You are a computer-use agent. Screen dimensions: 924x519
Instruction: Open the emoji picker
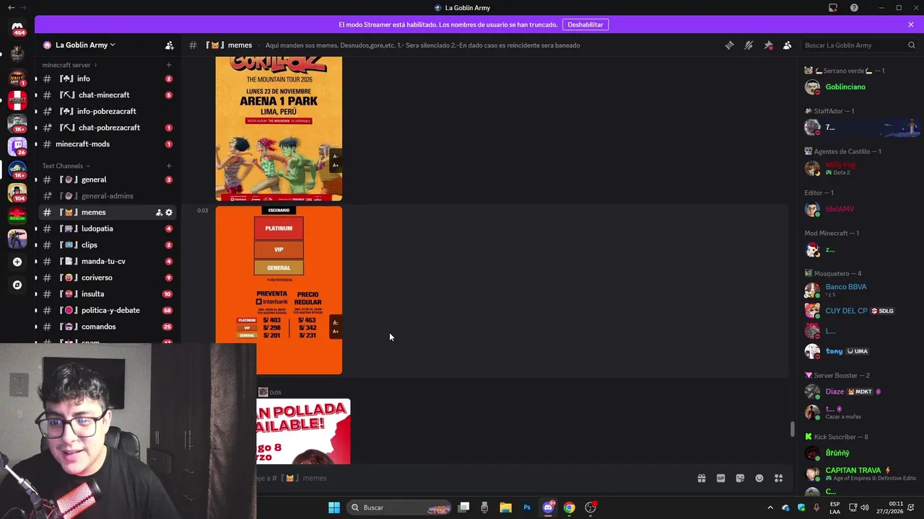[759, 478]
